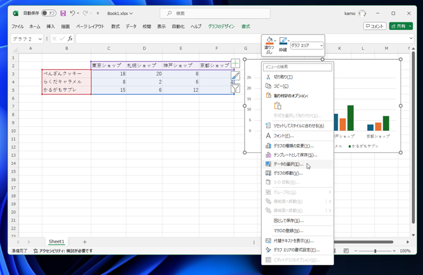Select cell containing かるがもサブレ
423x275 pixels.
coord(67,90)
